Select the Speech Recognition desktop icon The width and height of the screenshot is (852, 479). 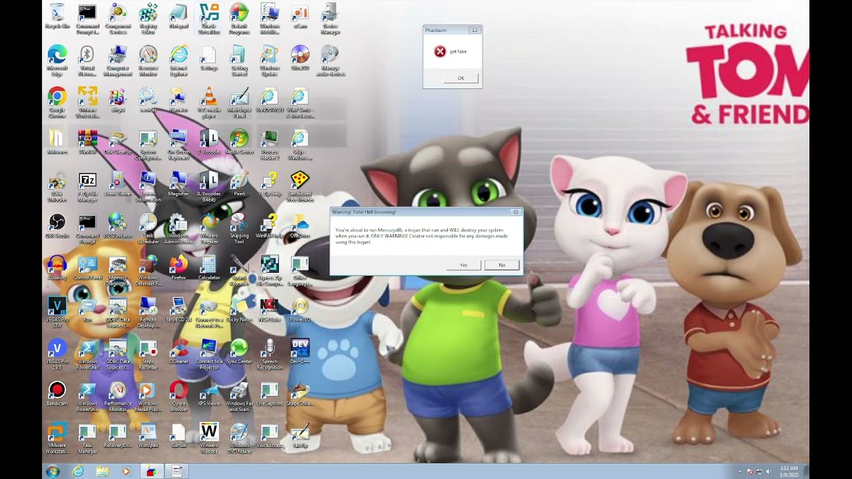coord(270,355)
